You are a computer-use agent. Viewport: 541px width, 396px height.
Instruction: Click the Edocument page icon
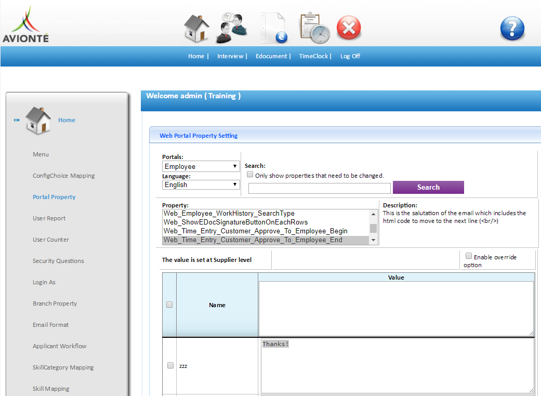[x=274, y=28]
